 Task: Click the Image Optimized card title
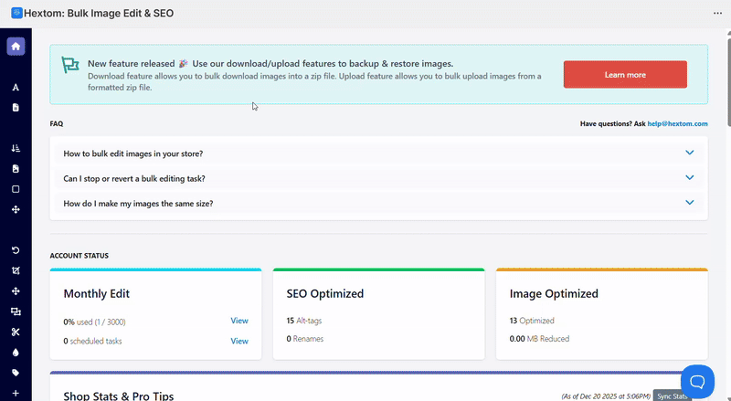pyautogui.click(x=554, y=294)
